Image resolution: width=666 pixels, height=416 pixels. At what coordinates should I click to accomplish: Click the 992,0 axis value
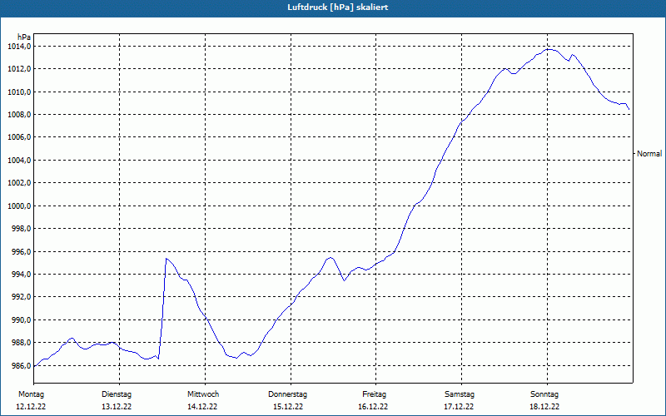(x=21, y=297)
